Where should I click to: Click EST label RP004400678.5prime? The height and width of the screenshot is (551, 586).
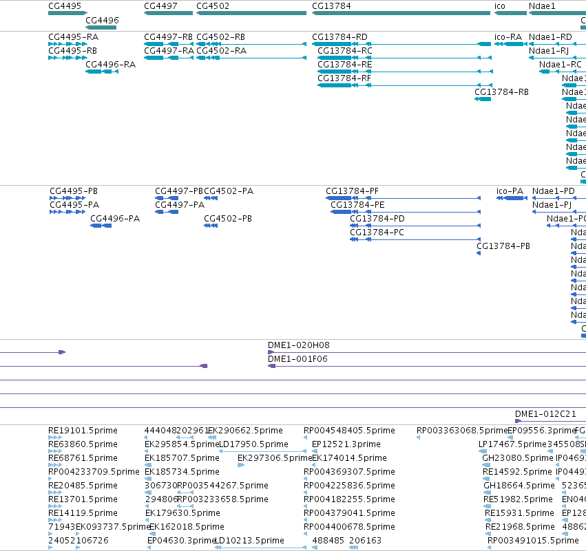[x=349, y=526]
